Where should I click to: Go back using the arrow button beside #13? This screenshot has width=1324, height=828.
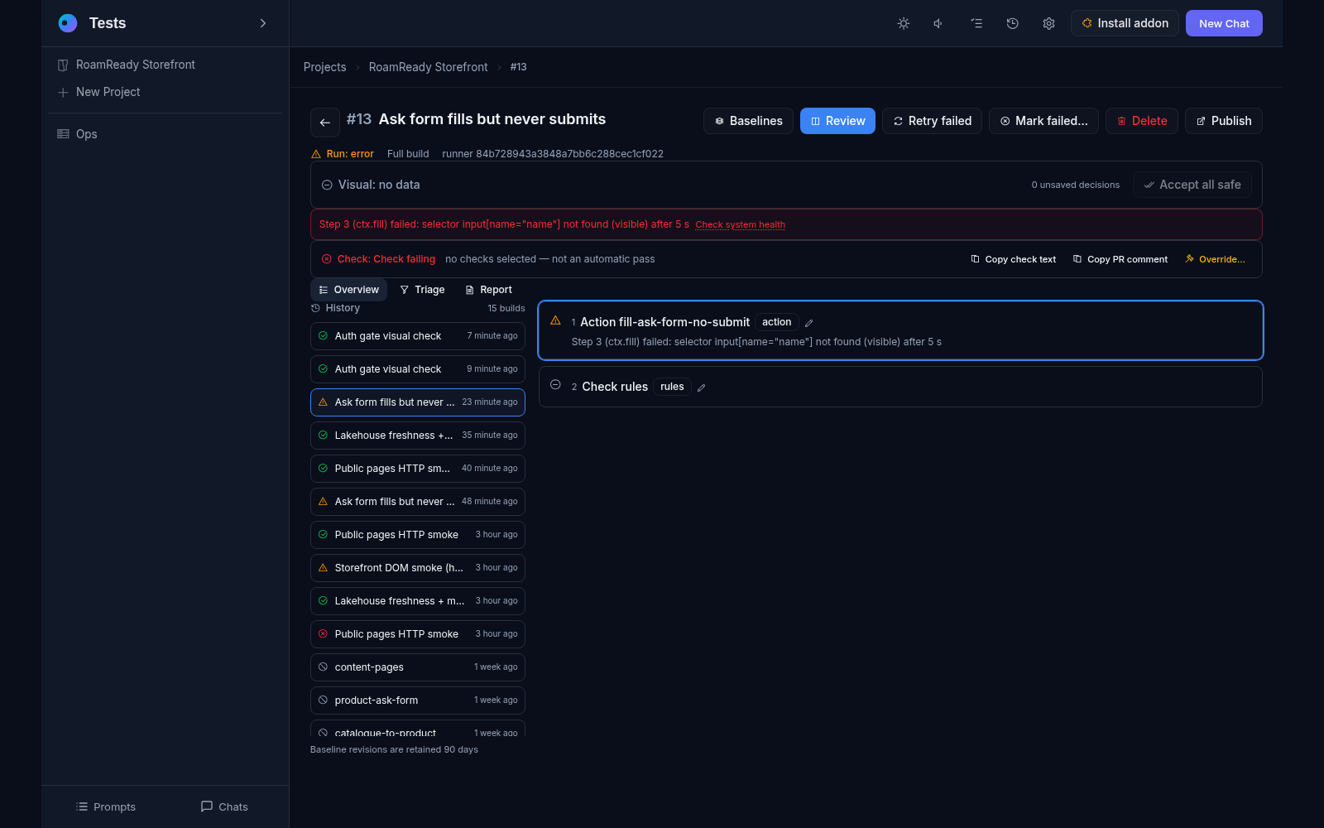pyautogui.click(x=325, y=122)
